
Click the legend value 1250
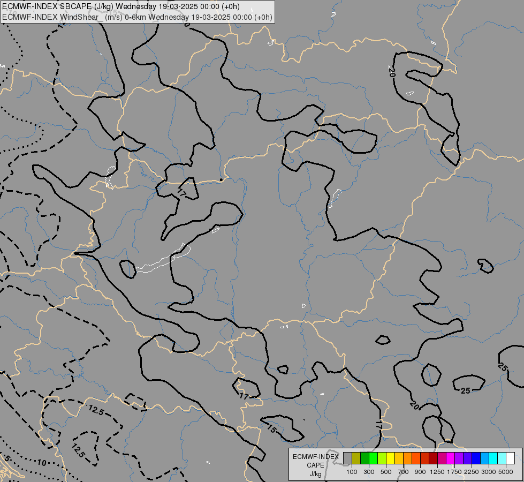(437, 472)
